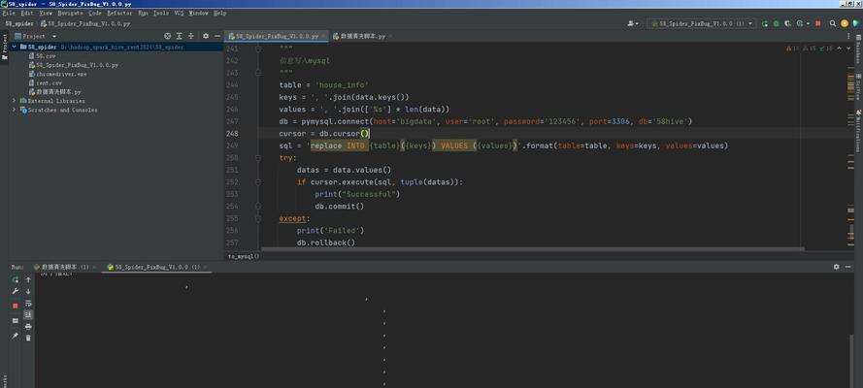Open the Run menu
The image size is (863, 388).
pyautogui.click(x=143, y=13)
